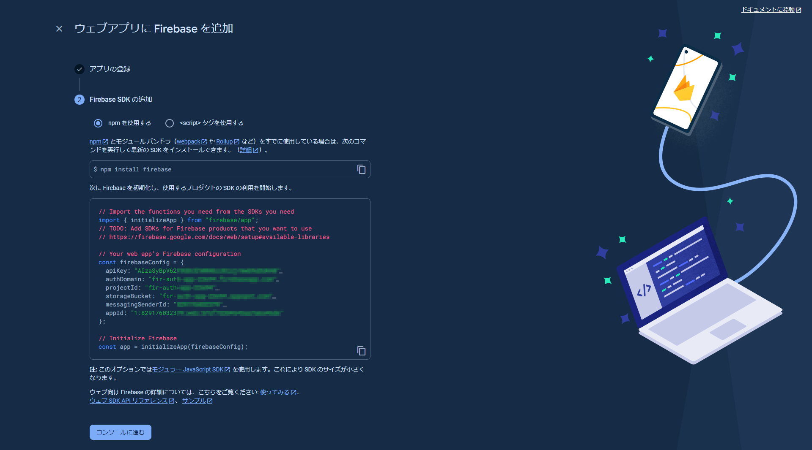The image size is (812, 450).
Task: Close the setup dialog with the X
Action: pyautogui.click(x=59, y=29)
